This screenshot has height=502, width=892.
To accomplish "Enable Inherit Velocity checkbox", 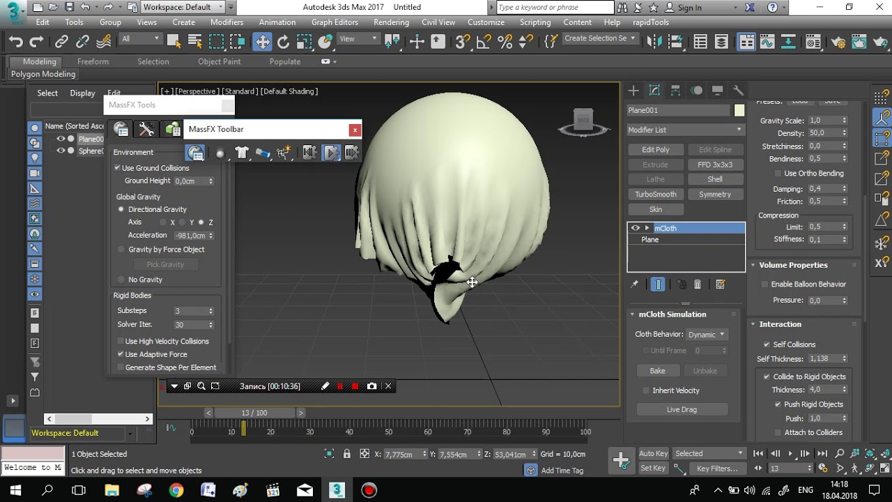I will pyautogui.click(x=646, y=390).
